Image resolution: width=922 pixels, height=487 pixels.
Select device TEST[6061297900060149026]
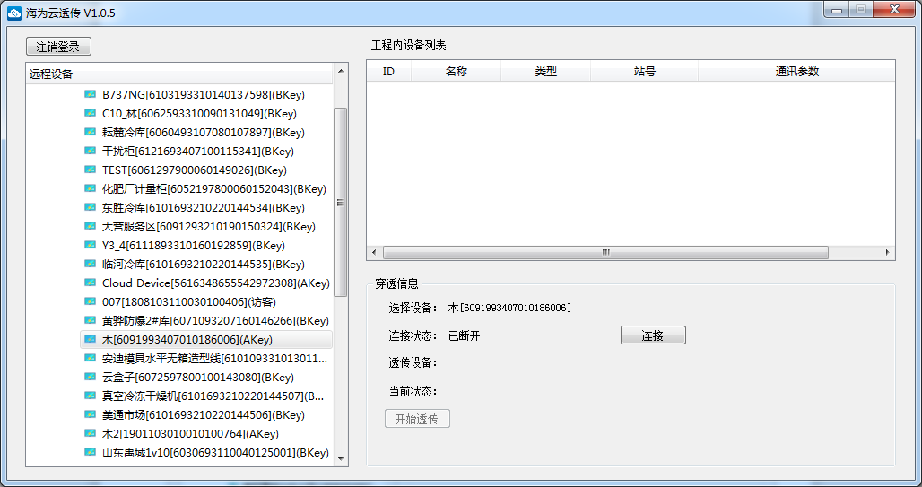(x=195, y=170)
